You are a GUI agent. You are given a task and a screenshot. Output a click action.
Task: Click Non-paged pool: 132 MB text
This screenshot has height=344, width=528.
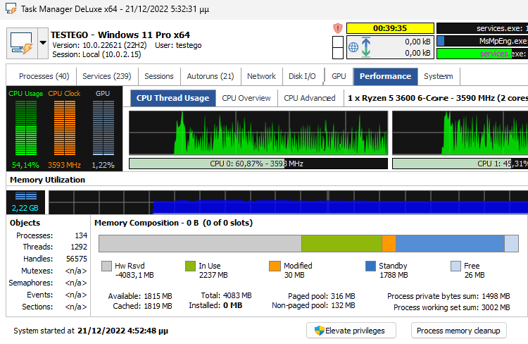click(313, 305)
